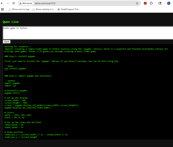The height and width of the screenshot is (147, 173).
Task: Click '### Step 2: Import pygame and Initialize'
Action: point(28,76)
